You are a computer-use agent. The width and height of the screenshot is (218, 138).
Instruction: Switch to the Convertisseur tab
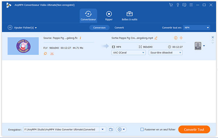pos(88,16)
